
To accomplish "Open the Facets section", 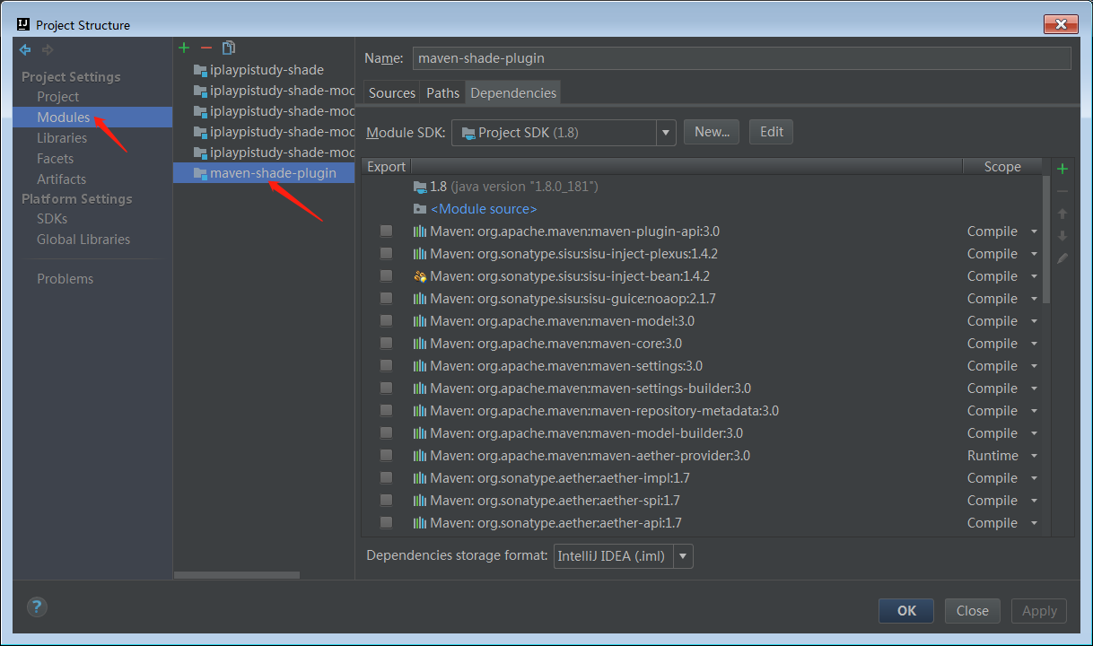I will 56,158.
